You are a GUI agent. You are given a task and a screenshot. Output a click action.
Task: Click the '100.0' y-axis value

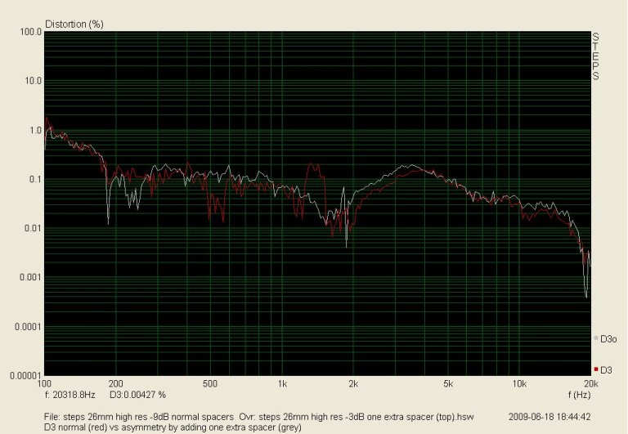31,32
